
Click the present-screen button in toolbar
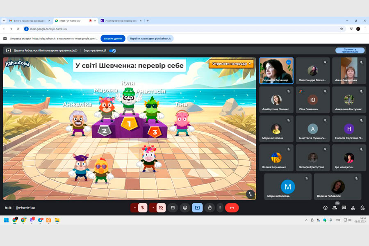pos(197,207)
